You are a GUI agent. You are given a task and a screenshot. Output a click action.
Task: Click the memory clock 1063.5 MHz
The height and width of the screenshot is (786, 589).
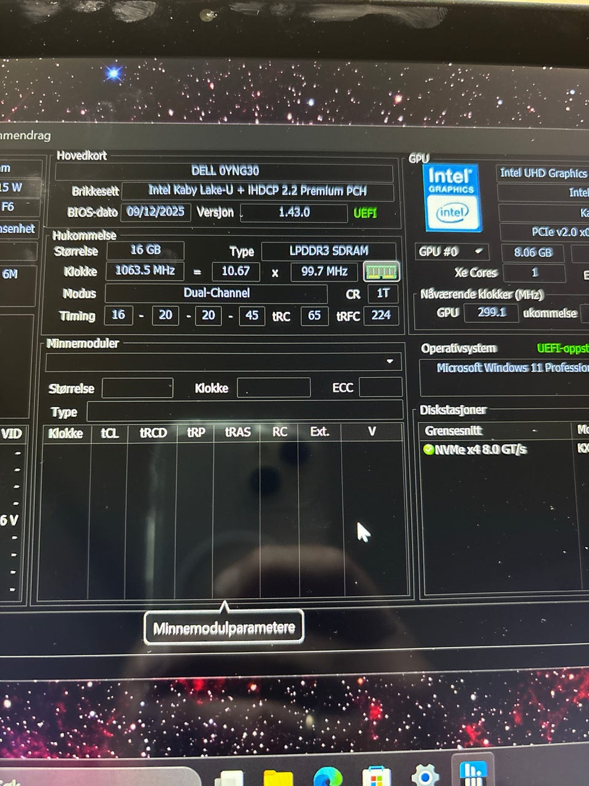pos(145,270)
